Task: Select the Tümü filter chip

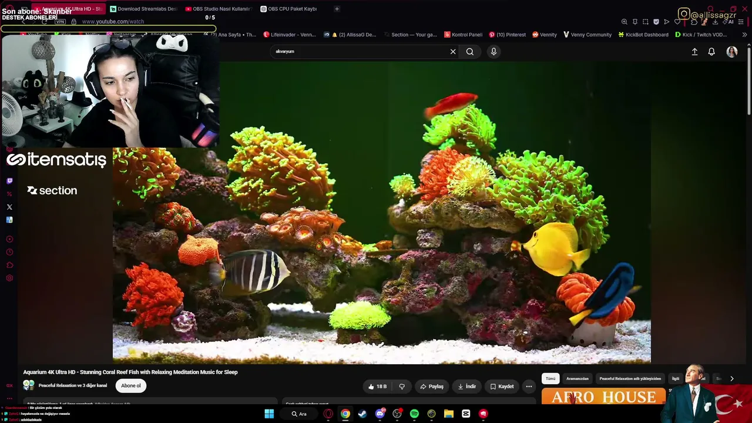Action: pyautogui.click(x=550, y=379)
